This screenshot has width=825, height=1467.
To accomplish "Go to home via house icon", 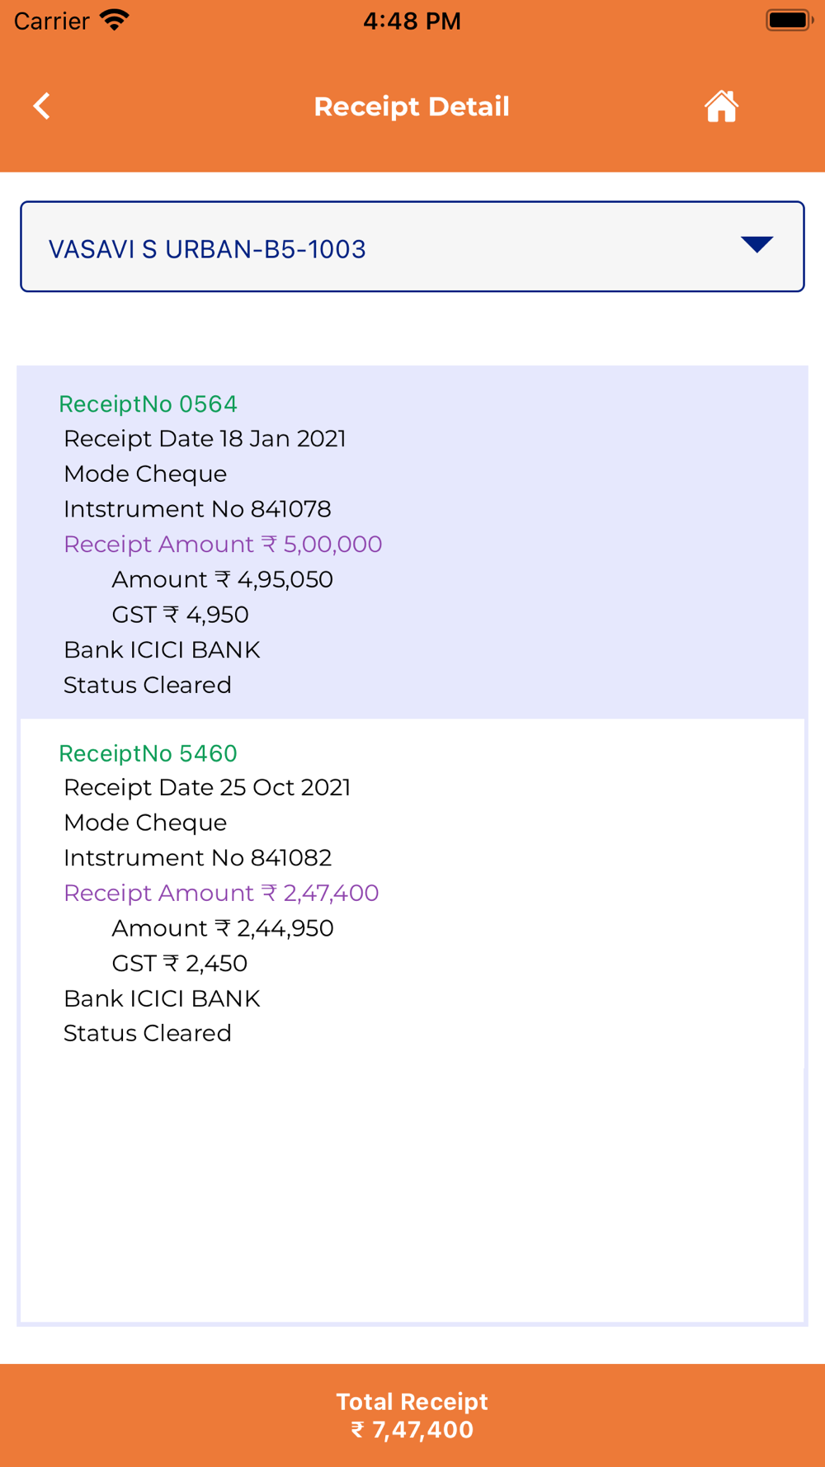I will tap(721, 106).
